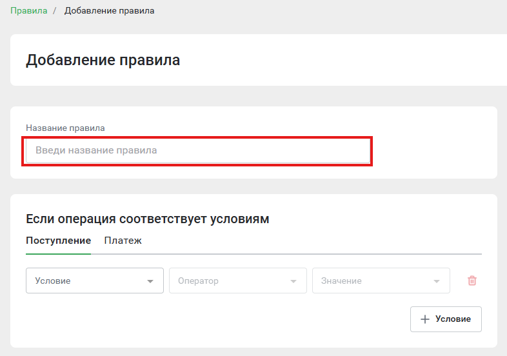Open the Условие condition dropdown
The image size is (507, 356).
pos(95,281)
